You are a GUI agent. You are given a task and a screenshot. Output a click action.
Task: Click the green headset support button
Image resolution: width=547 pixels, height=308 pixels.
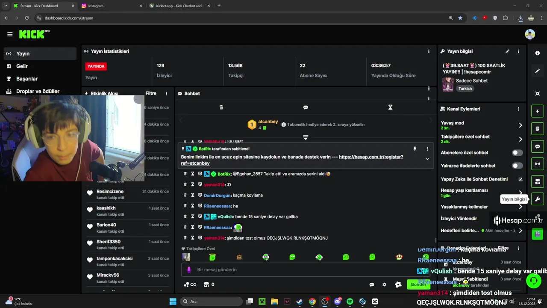tap(534, 281)
